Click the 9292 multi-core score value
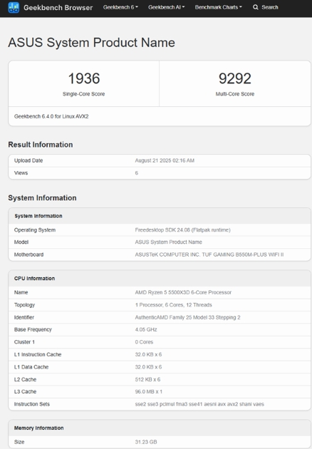The width and height of the screenshot is (312, 449). point(235,78)
